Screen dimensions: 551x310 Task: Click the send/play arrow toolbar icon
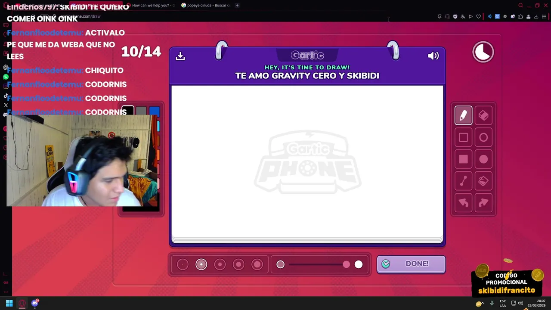pos(471,16)
